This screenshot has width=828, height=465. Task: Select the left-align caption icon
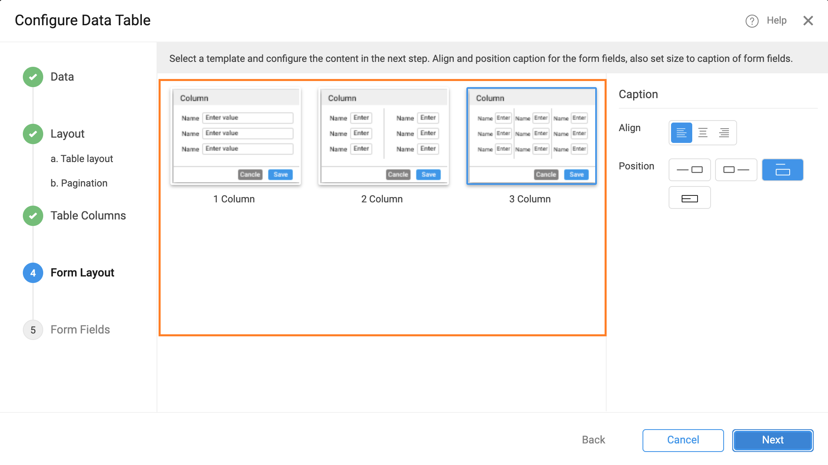pyautogui.click(x=681, y=132)
